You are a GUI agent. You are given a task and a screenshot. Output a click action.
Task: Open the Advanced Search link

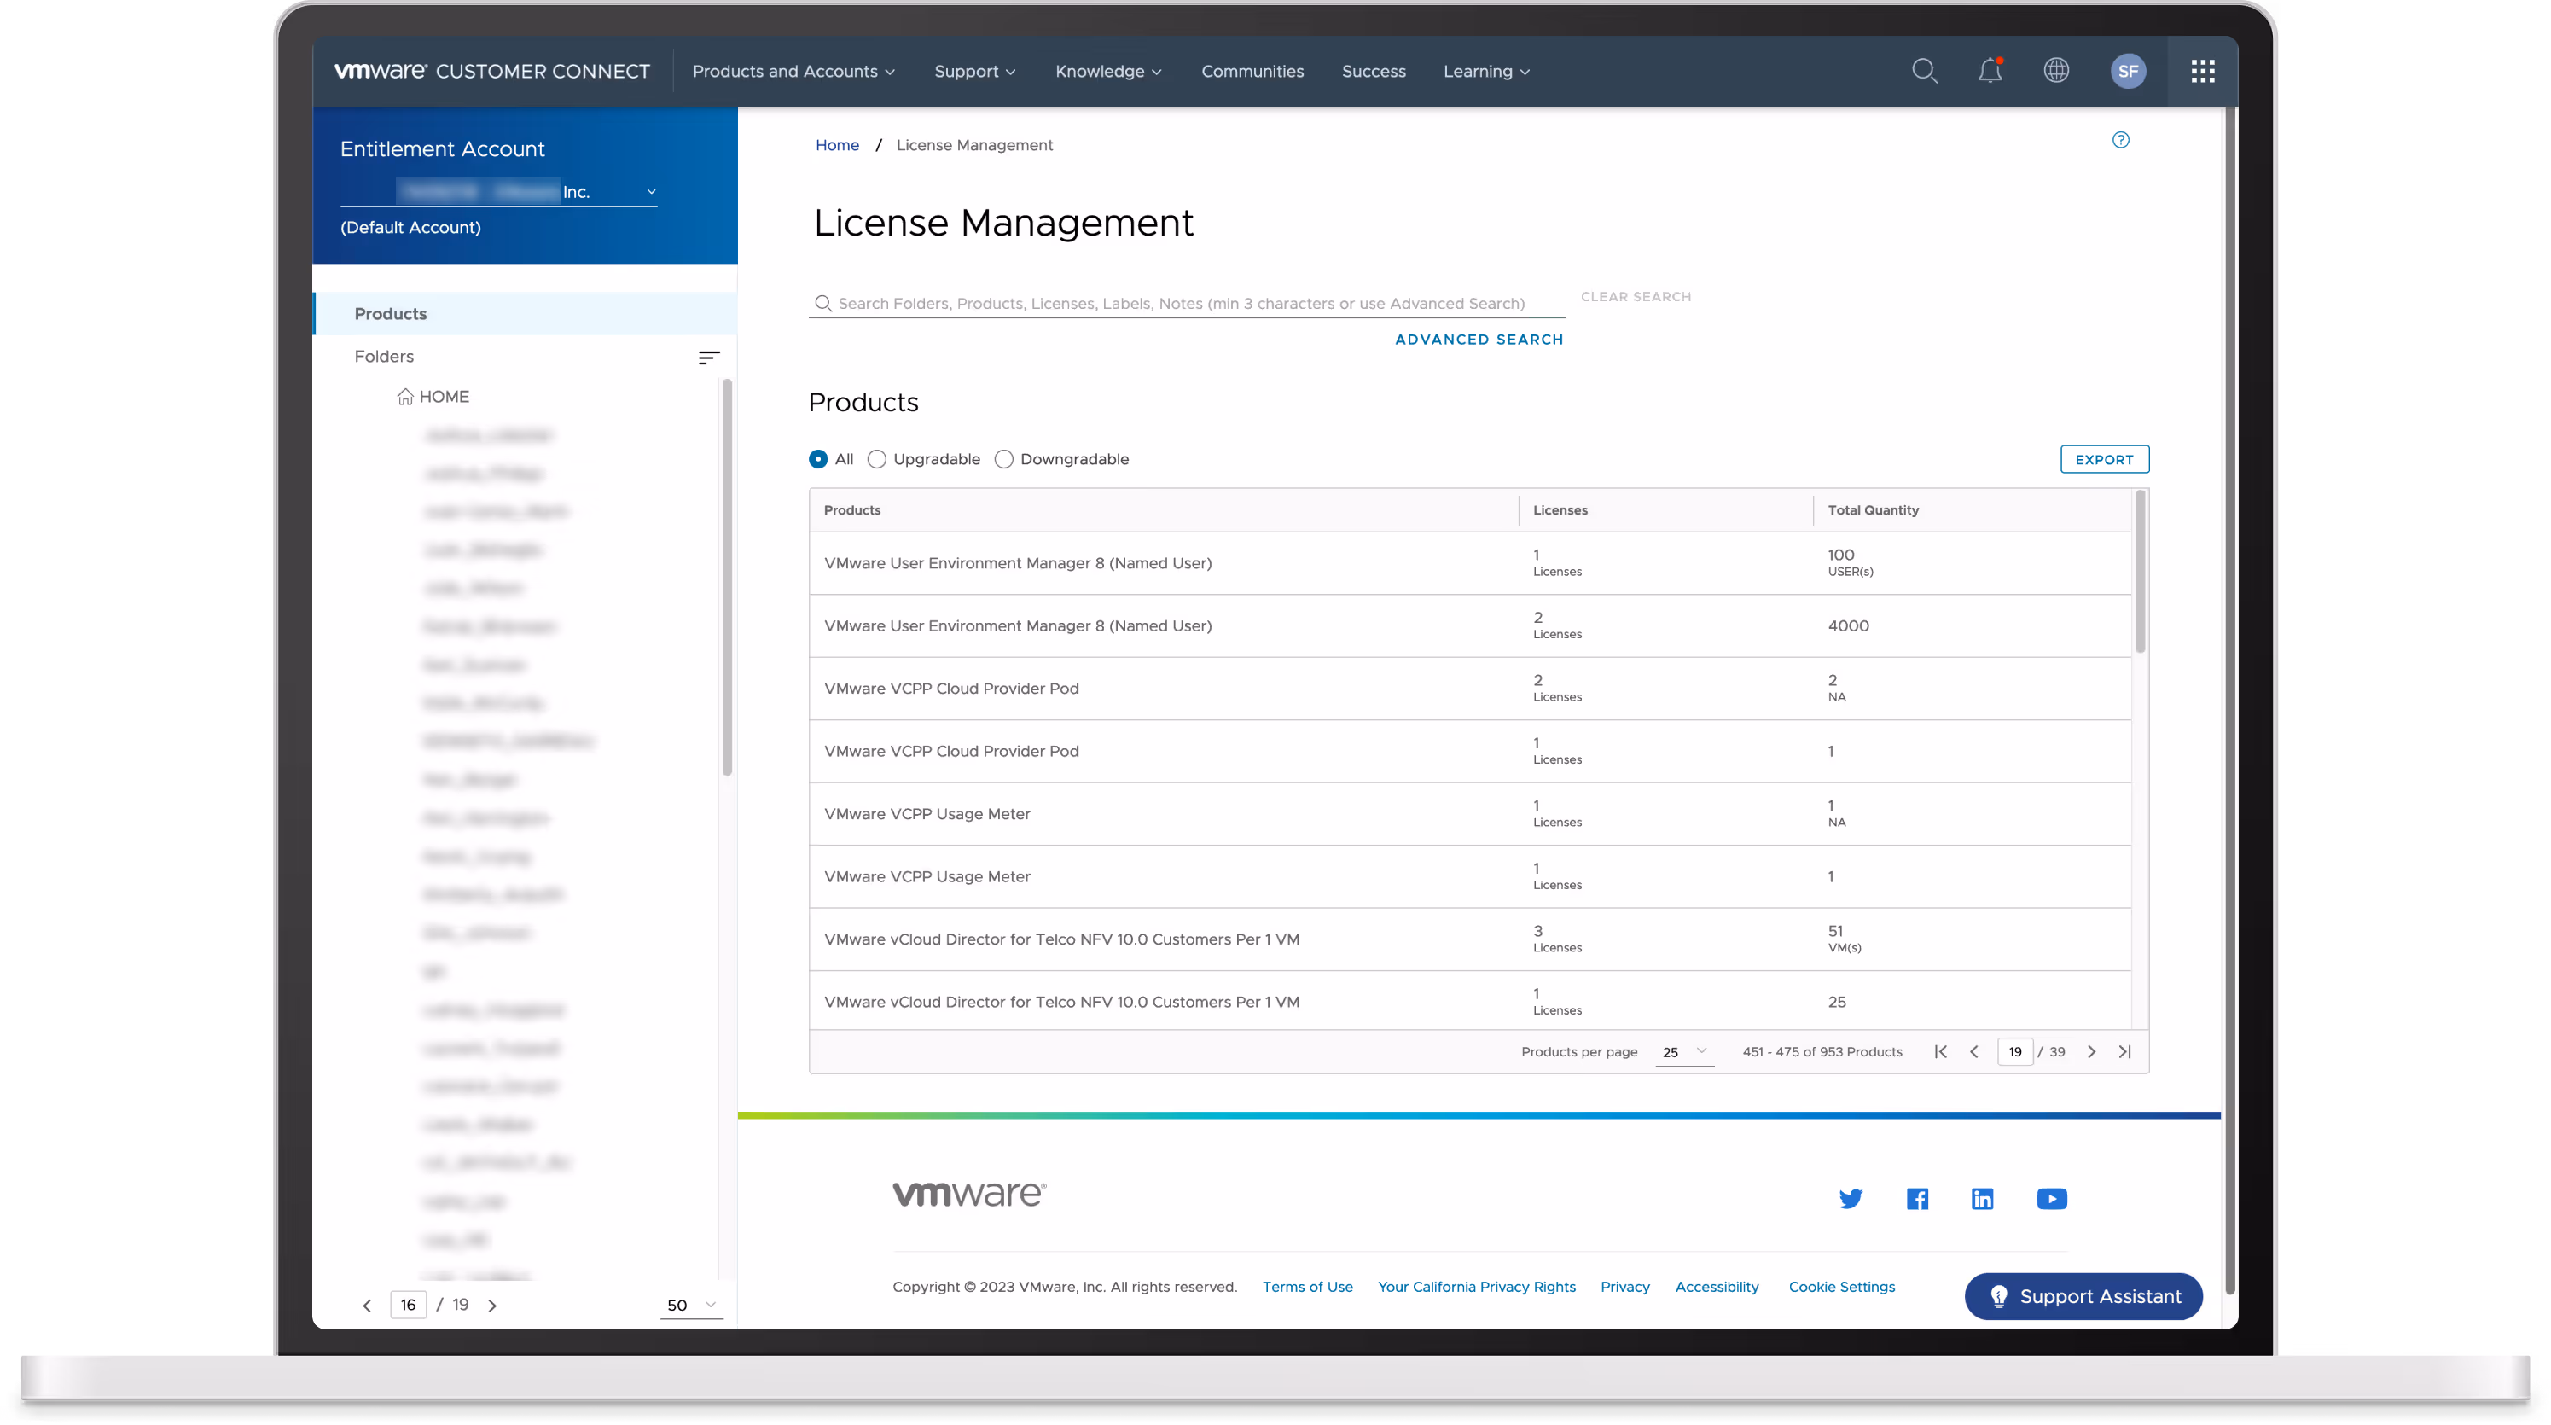pyautogui.click(x=1479, y=340)
